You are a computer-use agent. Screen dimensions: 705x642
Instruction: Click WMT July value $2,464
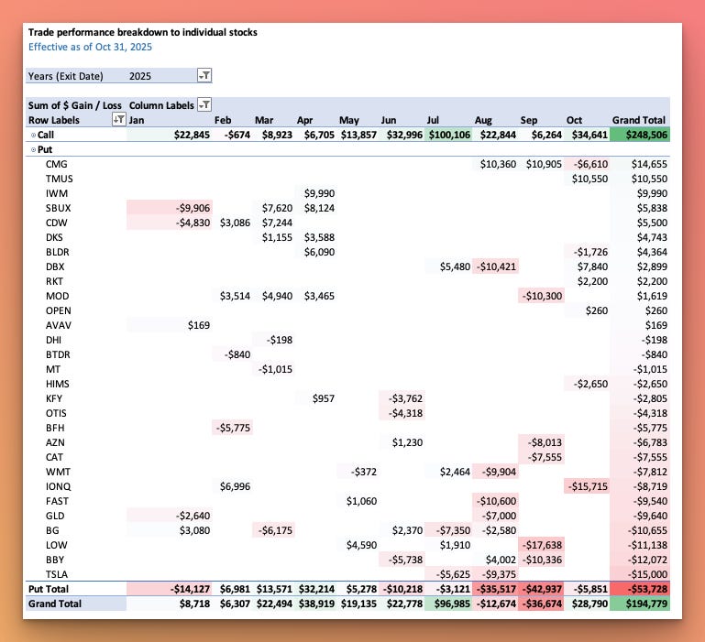pyautogui.click(x=455, y=472)
